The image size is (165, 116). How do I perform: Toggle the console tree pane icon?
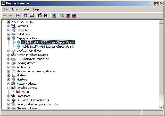(18, 16)
